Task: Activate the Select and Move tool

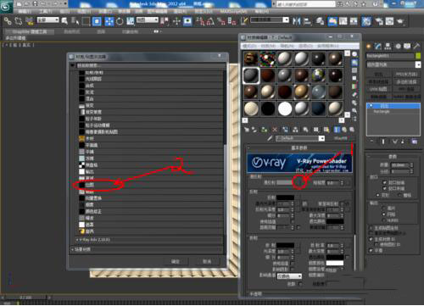Action: (x=109, y=21)
